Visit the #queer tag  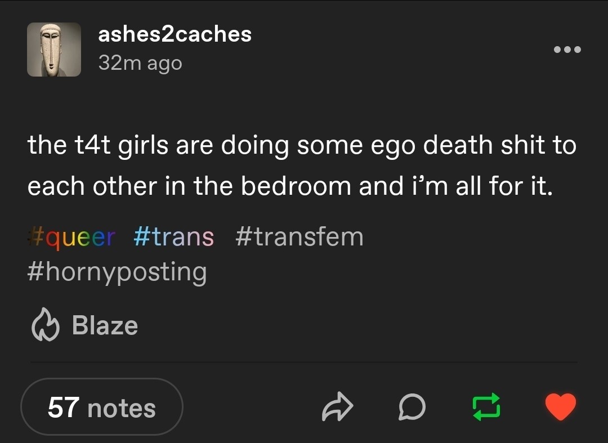point(71,237)
